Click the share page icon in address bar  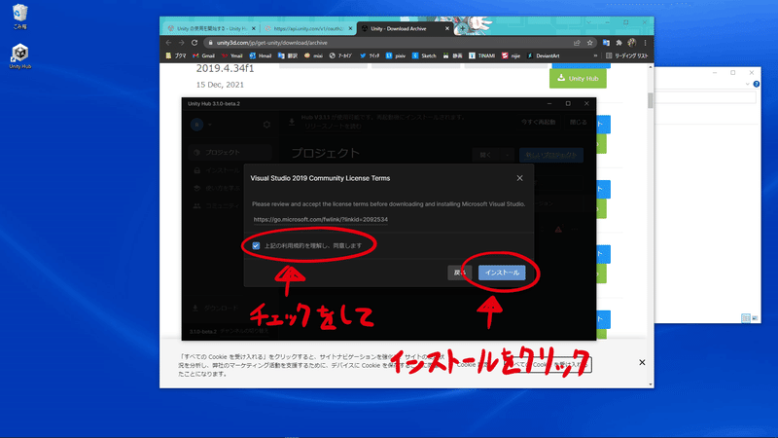tap(577, 43)
